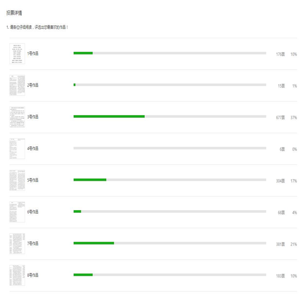Click the 投票详情 heading
The width and height of the screenshot is (305, 298).
click(14, 13)
